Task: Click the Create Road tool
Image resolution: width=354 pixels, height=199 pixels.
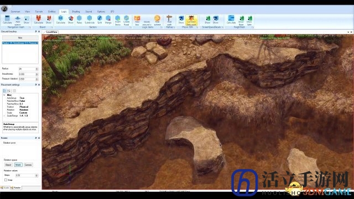Action: point(127,20)
